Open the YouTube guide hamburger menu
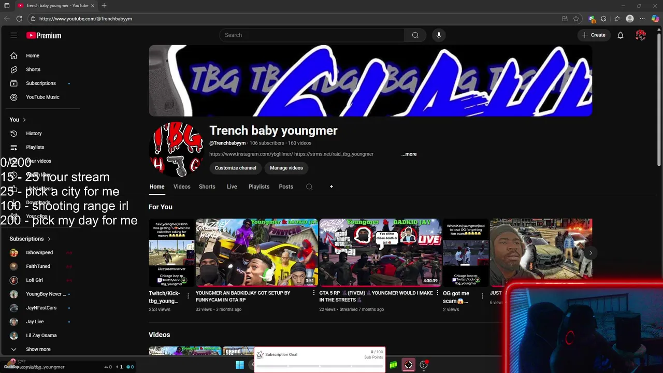Screen dimensions: 663x373 point(14,35)
